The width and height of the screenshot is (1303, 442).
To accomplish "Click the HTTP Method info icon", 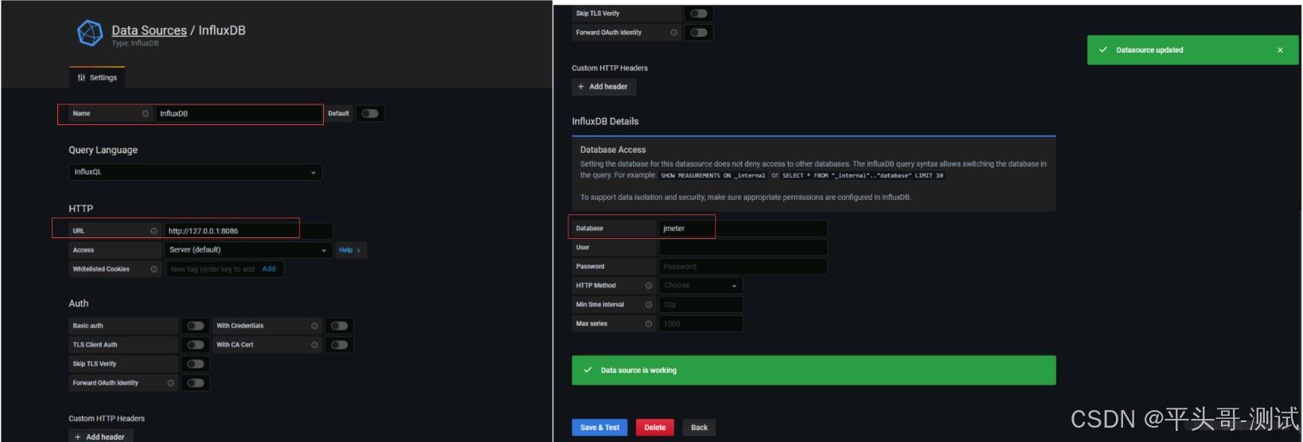I will pos(649,286).
